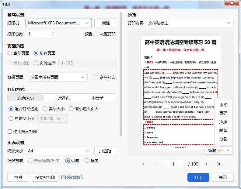Image resolution: width=241 pixels, height=189 pixels.
Task: Close the print dialog window
Action: pos(232,3)
